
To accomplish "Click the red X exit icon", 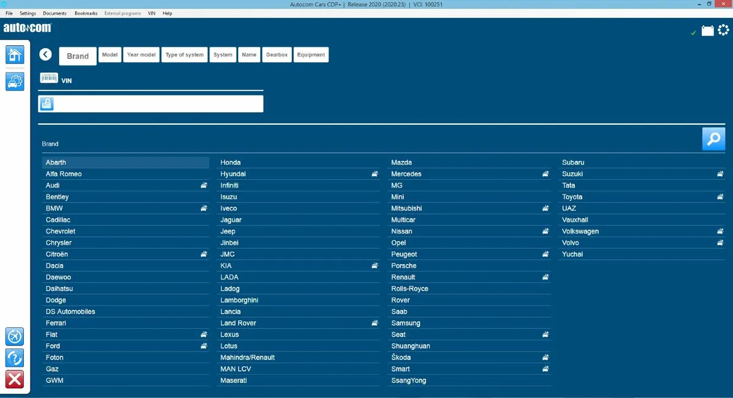I will point(15,379).
